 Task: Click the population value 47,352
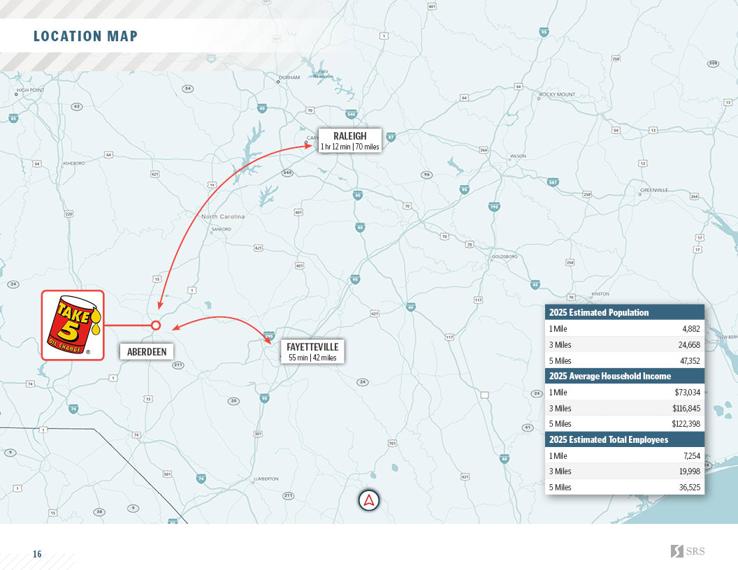[x=690, y=360]
